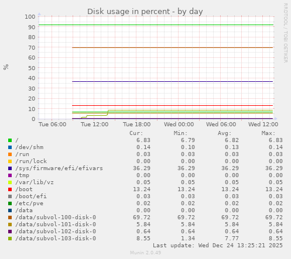Select the /var/lib/vz legend label
This screenshot has height=259, width=291.
[x=35, y=182]
